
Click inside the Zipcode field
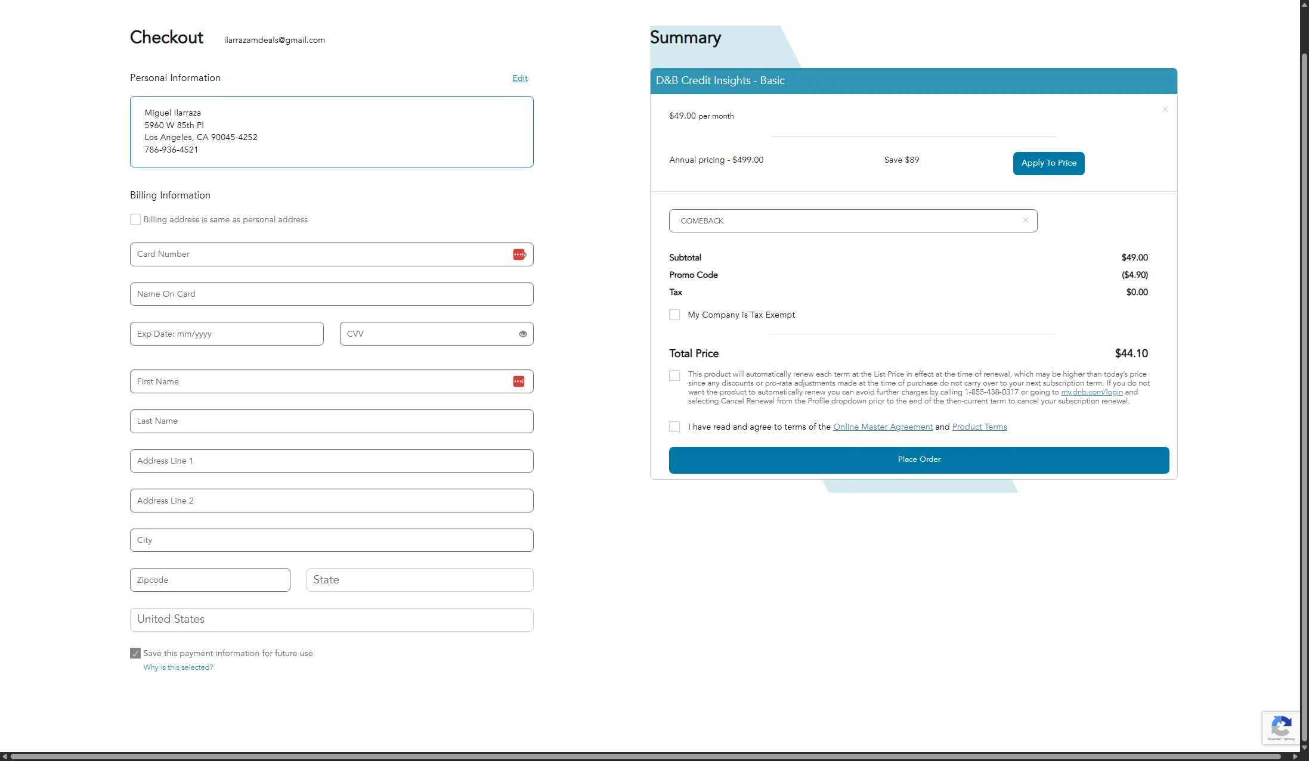pos(209,579)
